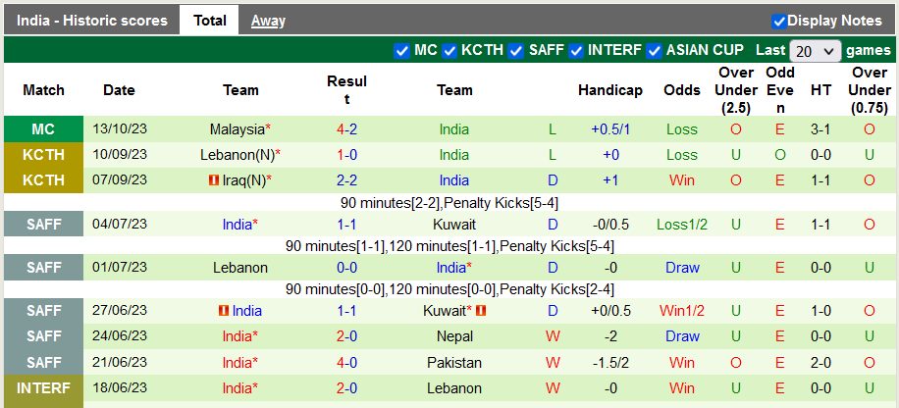The width and height of the screenshot is (899, 408).
Task: Disable the SAFF competition filter
Action: click(516, 51)
